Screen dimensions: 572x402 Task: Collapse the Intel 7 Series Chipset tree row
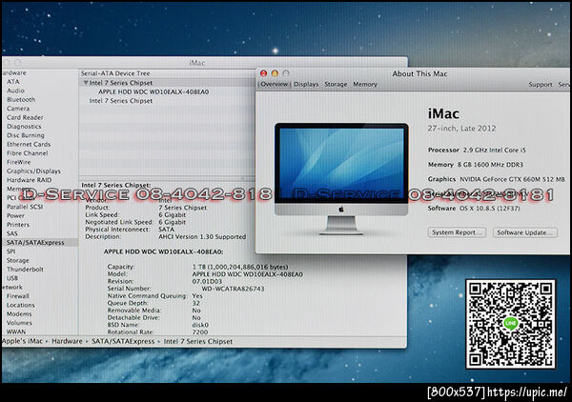pos(86,83)
